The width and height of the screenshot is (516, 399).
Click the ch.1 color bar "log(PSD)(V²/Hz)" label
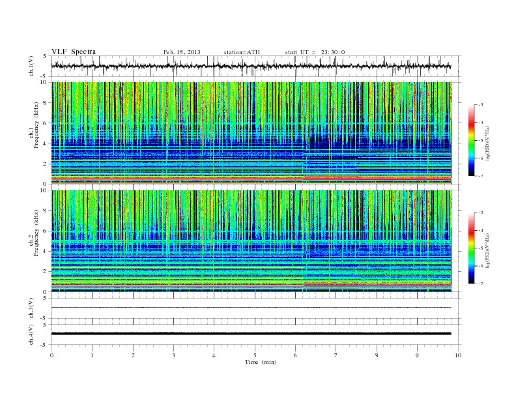488,142
